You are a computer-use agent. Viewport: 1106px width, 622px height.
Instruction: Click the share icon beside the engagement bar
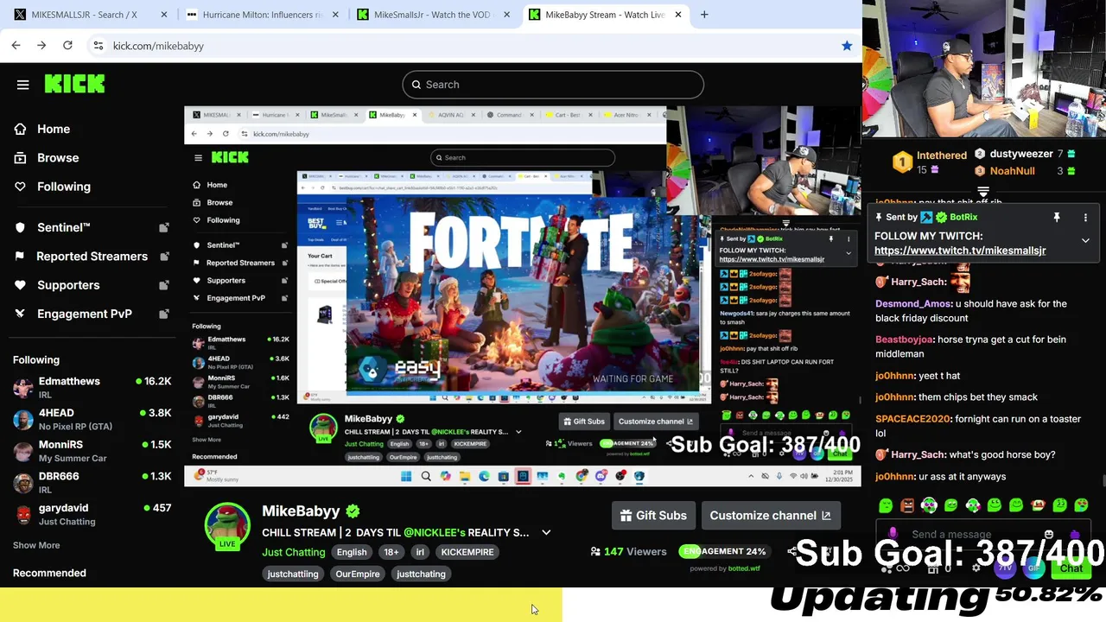click(791, 551)
